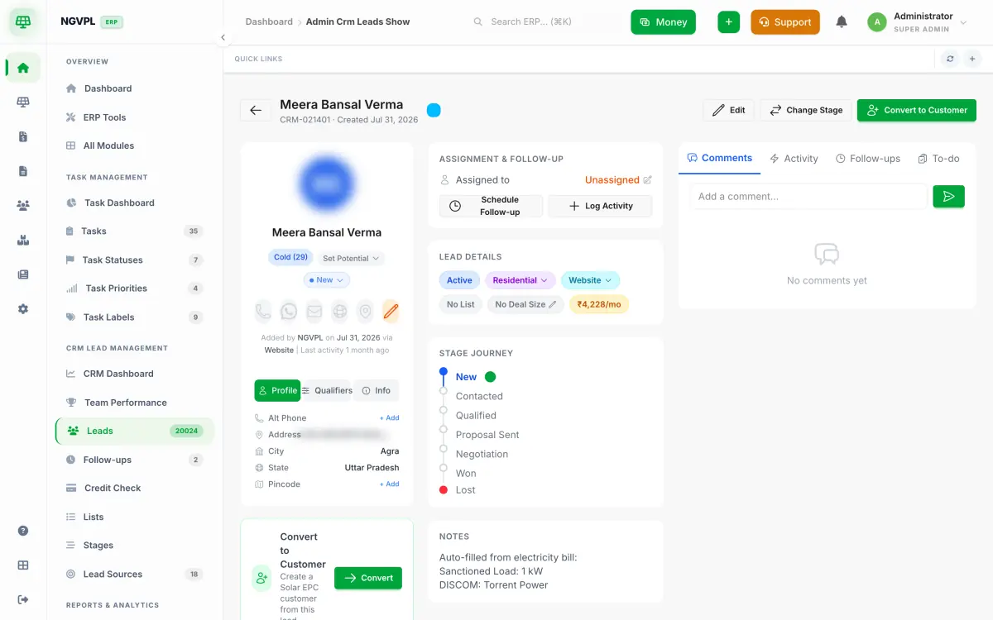Click the Log Activity button

point(601,206)
